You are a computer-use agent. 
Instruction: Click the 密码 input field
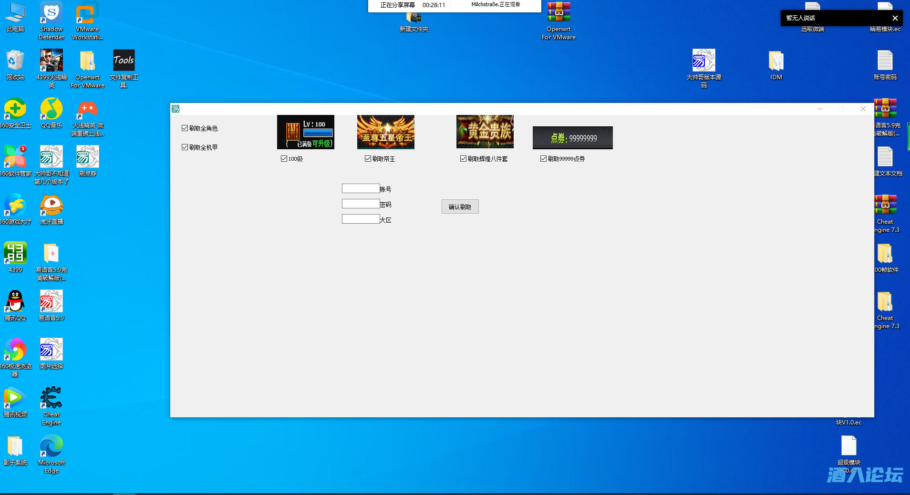point(361,204)
